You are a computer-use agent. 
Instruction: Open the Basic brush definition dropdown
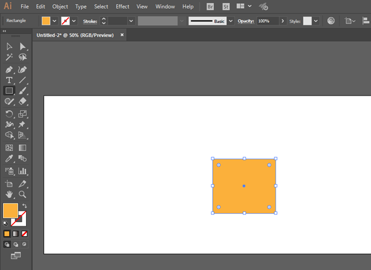(x=231, y=20)
